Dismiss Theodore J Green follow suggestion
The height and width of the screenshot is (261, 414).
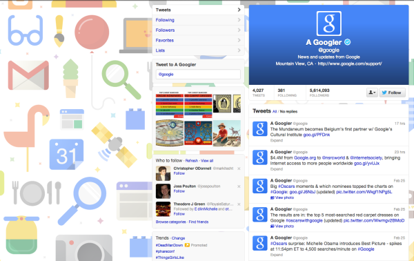pyautogui.click(x=239, y=204)
